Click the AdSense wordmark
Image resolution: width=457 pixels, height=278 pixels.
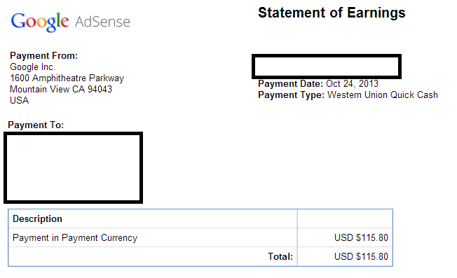point(102,22)
